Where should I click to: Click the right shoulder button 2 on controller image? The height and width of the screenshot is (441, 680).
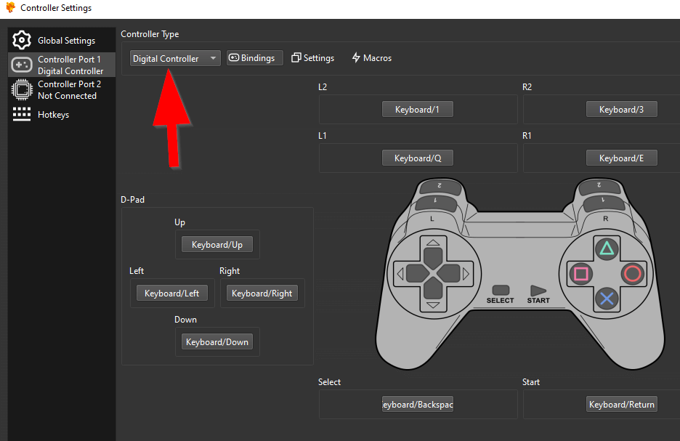(599, 187)
